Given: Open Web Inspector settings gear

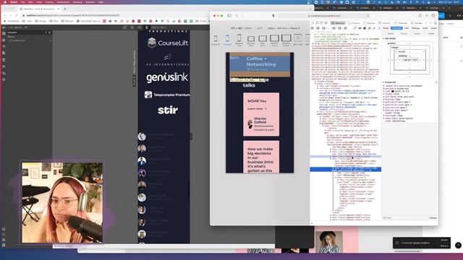Looking at the screenshot, I should pos(436,23).
